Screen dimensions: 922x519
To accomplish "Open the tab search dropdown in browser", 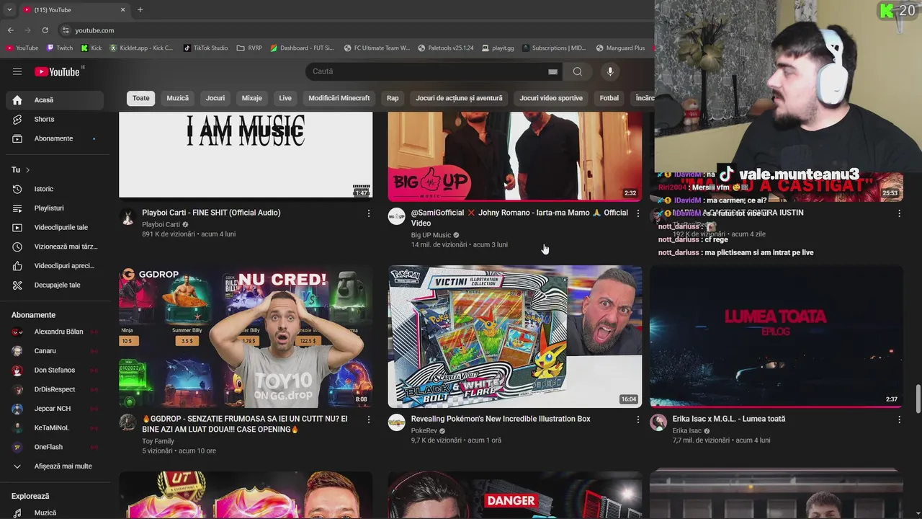I will click(9, 9).
